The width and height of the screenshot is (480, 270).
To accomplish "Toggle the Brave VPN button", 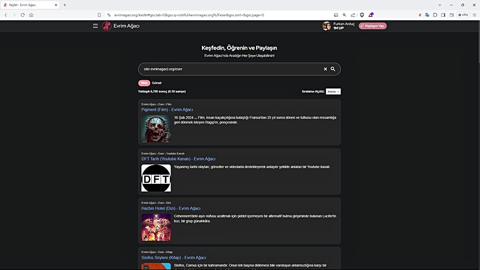I will tap(463, 15).
